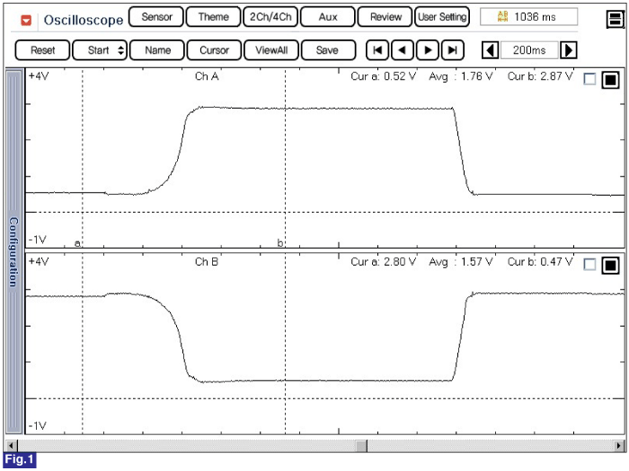Click the Name button
This screenshot has width=629, height=471.
157,50
